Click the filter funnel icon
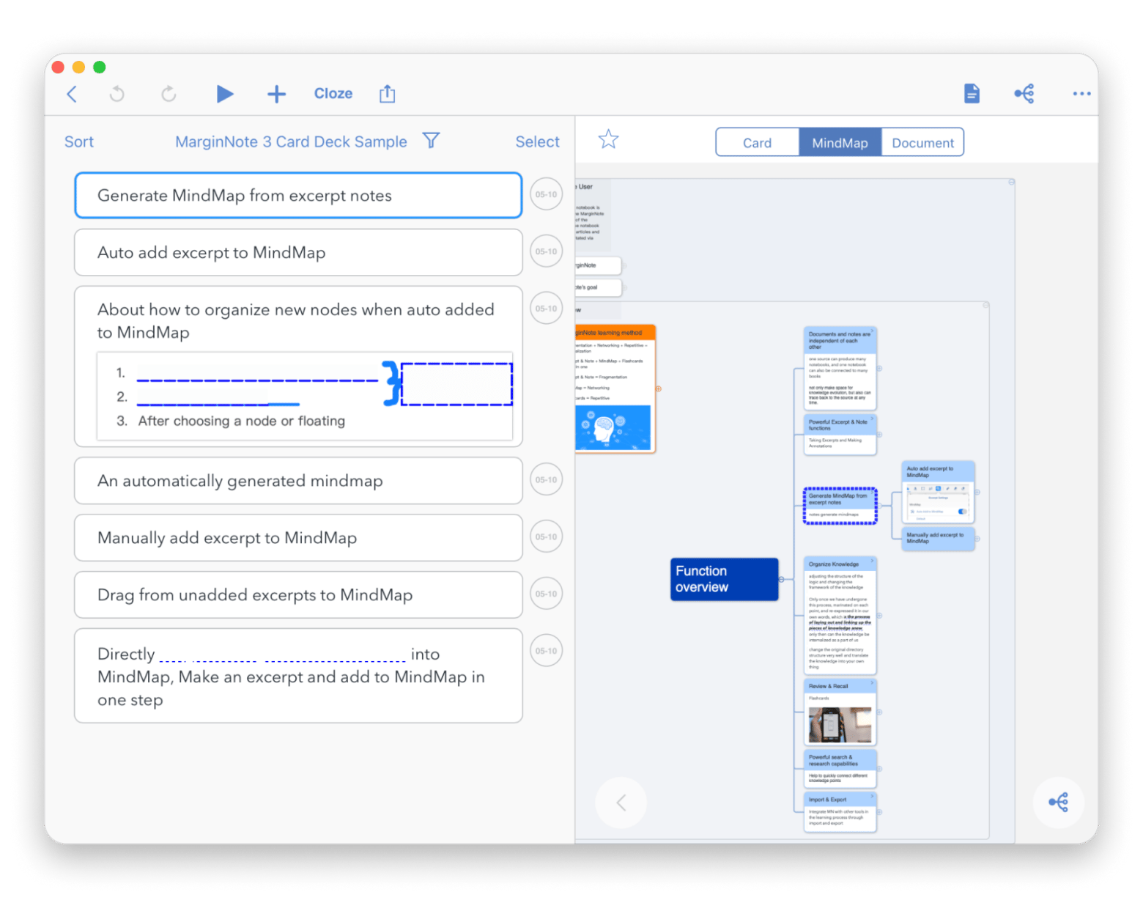1143x903 pixels. pos(431,141)
